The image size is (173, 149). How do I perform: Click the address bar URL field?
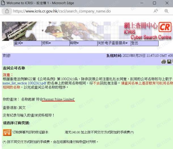point(62,11)
